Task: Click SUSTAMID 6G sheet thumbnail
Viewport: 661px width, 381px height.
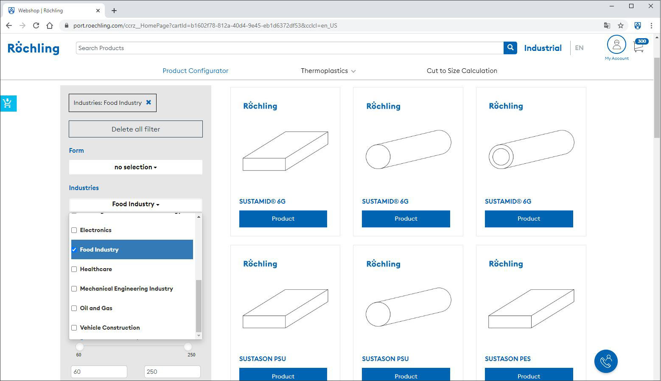Action: pos(285,151)
